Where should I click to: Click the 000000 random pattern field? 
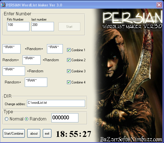tap(65, 118)
